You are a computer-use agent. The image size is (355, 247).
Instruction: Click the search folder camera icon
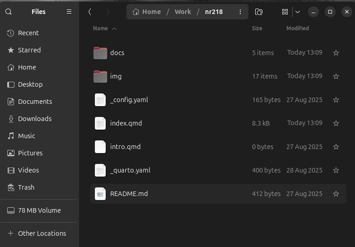click(259, 12)
